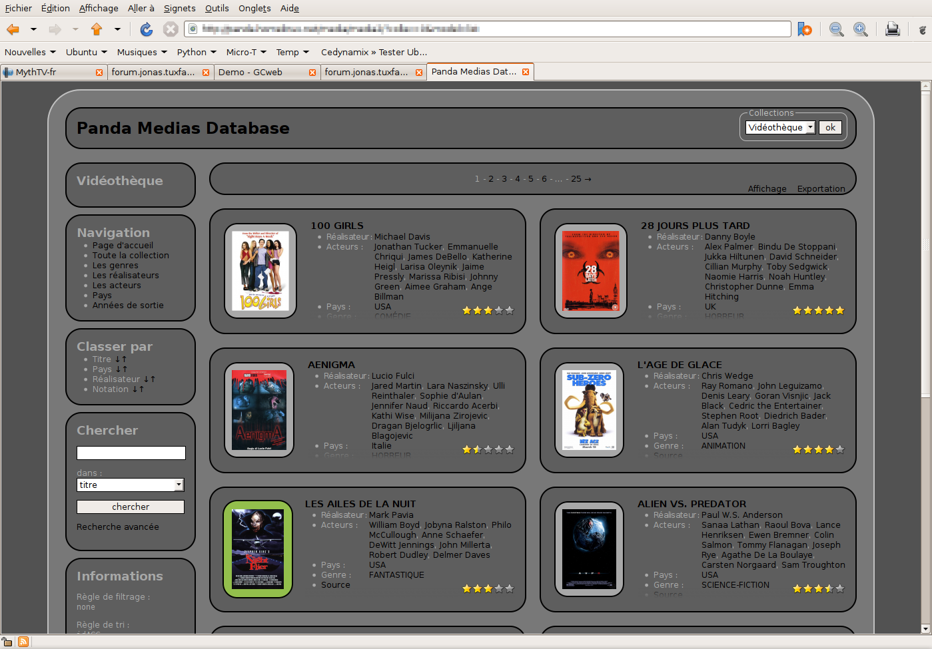Click the Reload page icon
932x649 pixels.
tap(147, 29)
